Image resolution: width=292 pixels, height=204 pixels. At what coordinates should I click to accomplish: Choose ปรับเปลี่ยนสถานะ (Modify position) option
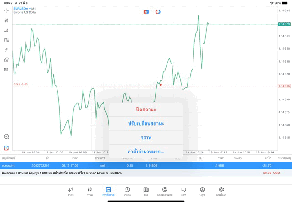point(146,123)
